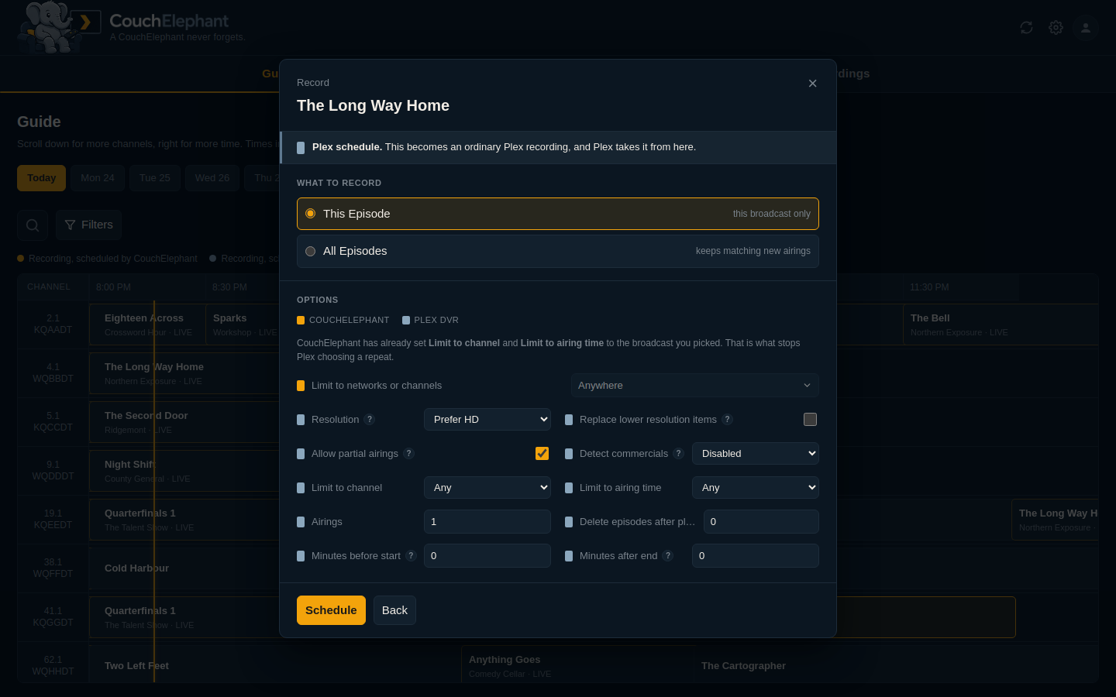Click the 5.1 KQCCDT channel cell
Image resolution: width=1116 pixels, height=697 pixels.
(53, 422)
